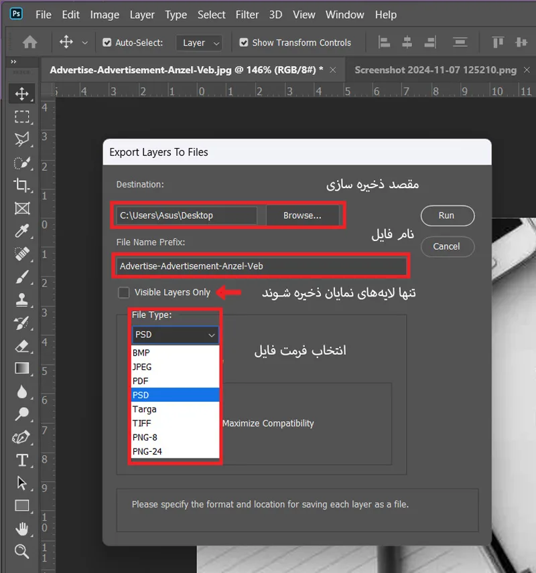Image resolution: width=536 pixels, height=573 pixels.
Task: Click the File Type PSD combo box
Action: click(x=176, y=335)
